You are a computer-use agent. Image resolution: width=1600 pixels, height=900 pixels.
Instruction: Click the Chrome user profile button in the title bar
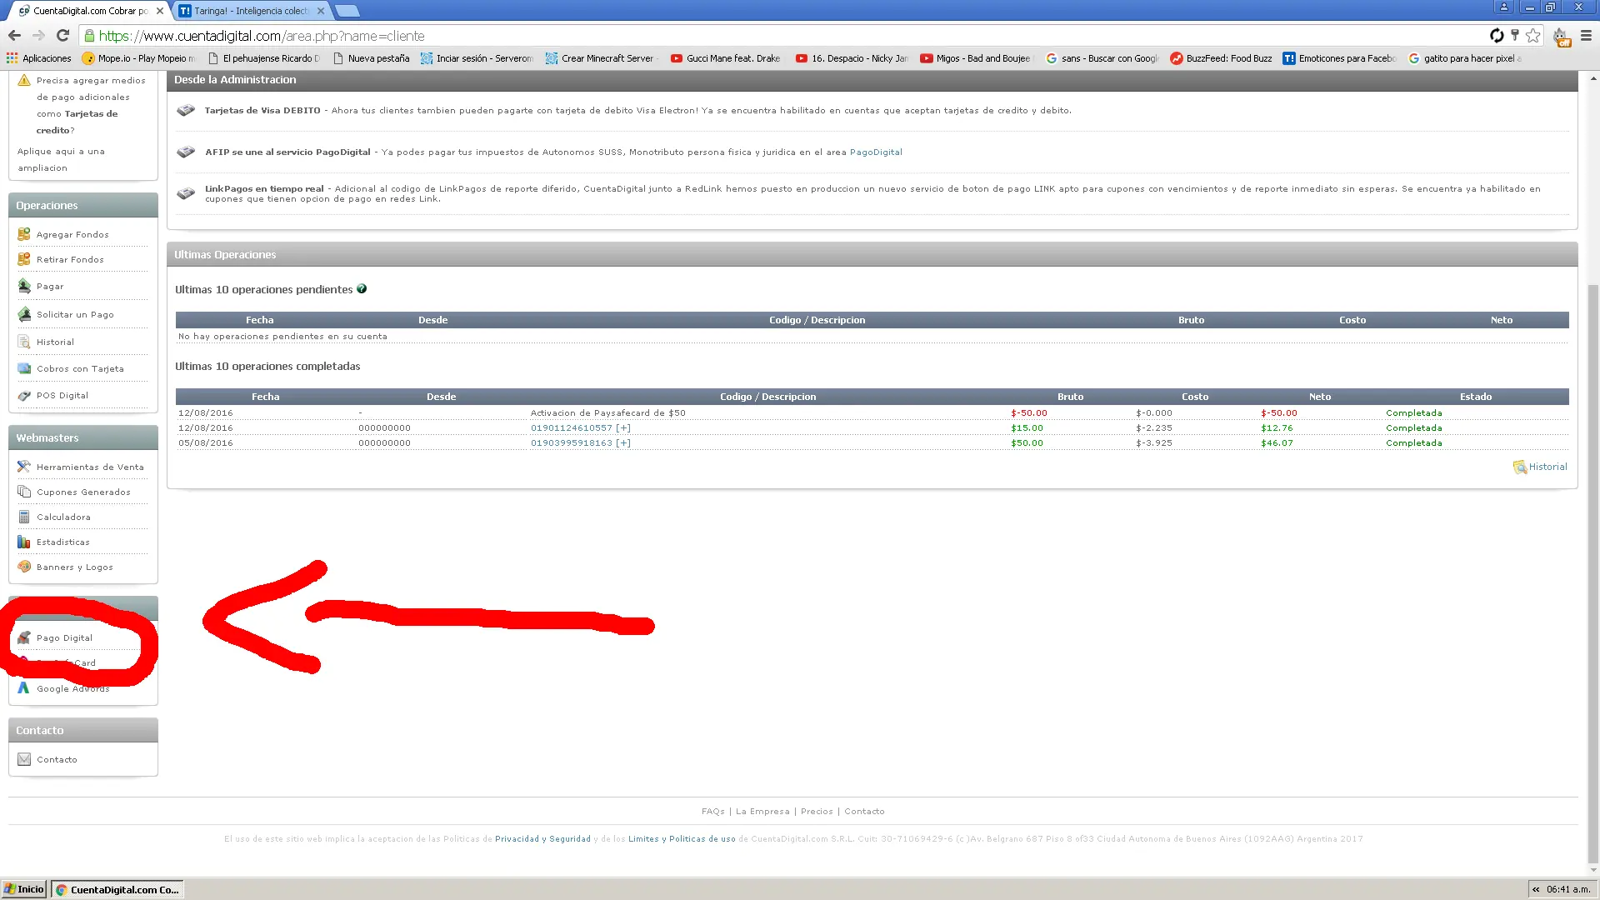(1504, 7)
